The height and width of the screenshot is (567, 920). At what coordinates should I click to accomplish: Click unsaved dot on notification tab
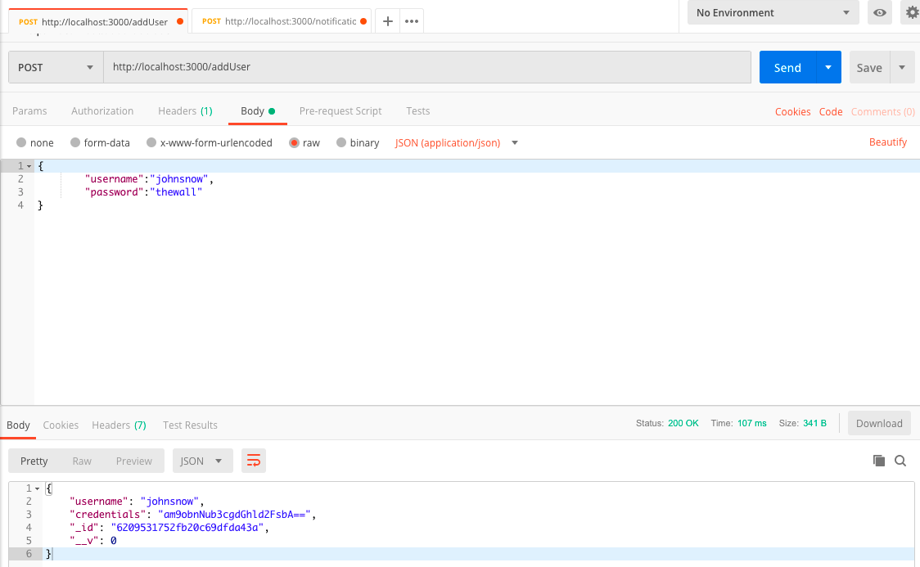pyautogui.click(x=363, y=22)
